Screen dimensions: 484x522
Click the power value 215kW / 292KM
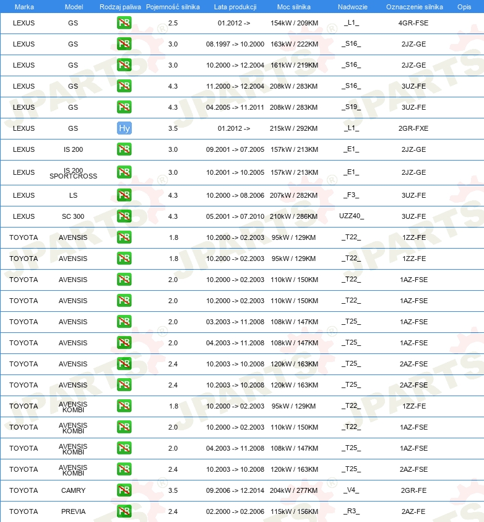click(x=293, y=128)
